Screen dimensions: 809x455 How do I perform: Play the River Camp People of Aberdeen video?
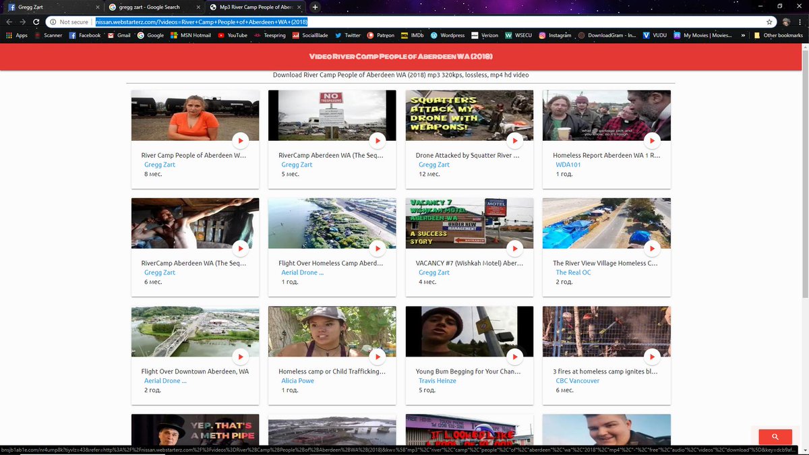[241, 140]
